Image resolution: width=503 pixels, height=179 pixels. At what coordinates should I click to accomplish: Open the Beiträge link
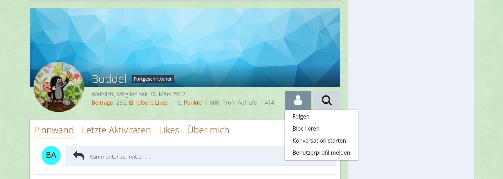102,103
